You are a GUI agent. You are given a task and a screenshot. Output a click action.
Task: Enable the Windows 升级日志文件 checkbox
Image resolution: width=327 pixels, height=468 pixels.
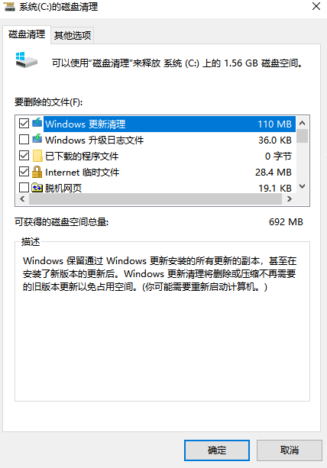pyautogui.click(x=24, y=140)
